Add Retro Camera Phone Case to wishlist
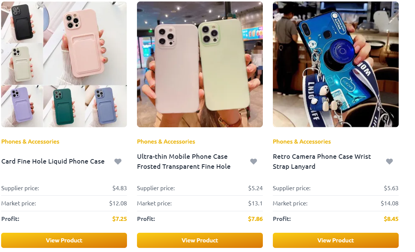The height and width of the screenshot is (252, 415). pyautogui.click(x=389, y=161)
